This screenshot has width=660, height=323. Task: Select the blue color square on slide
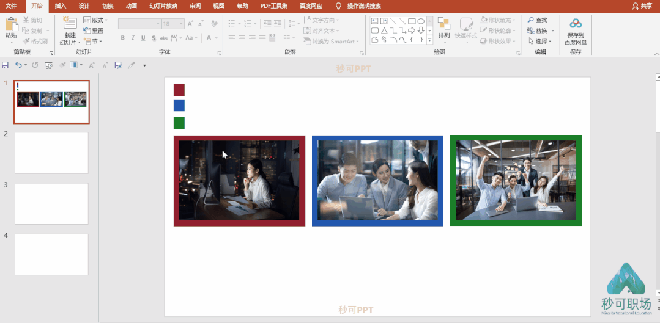(179, 106)
